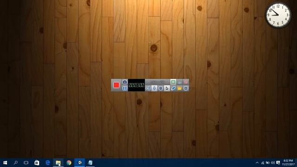Toggle webcam overlay recording

coord(161,88)
